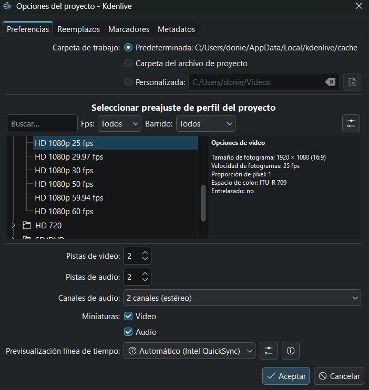
Task: Open the Fps filter dropdown
Action: (119, 123)
